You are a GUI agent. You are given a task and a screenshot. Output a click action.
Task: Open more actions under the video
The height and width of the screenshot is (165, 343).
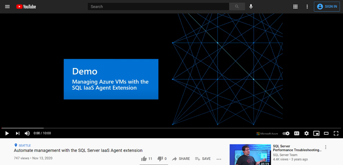(x=219, y=159)
